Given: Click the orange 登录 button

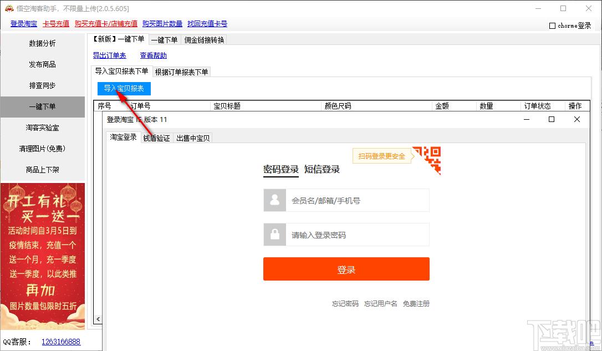Looking at the screenshot, I should [346, 269].
